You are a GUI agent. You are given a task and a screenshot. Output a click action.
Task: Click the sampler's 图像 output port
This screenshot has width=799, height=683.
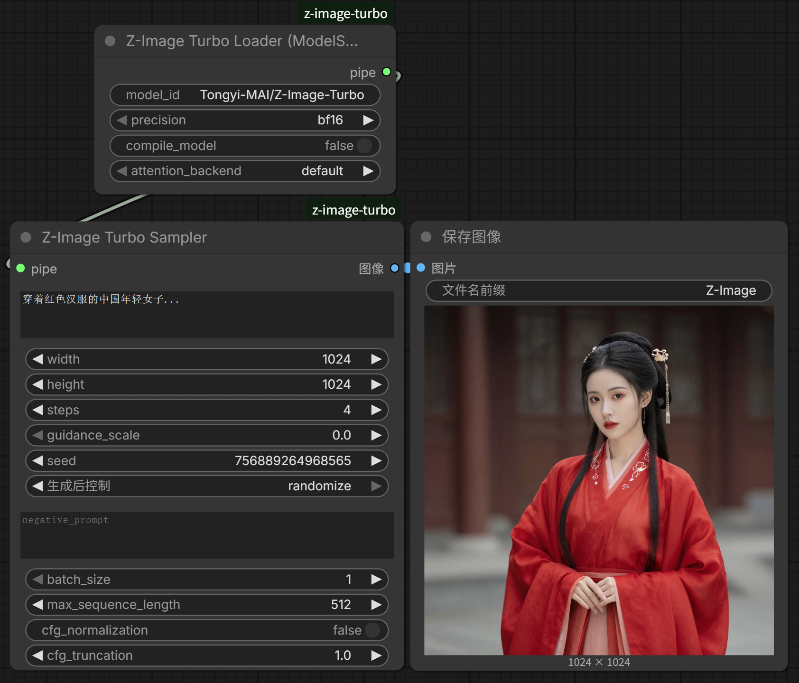[394, 268]
